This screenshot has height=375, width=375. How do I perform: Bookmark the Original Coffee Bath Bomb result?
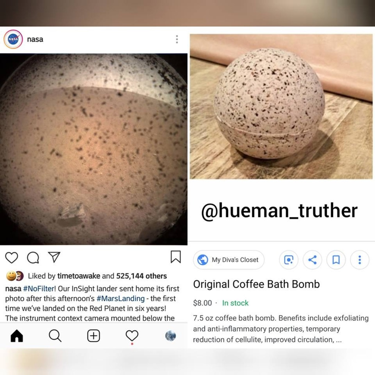click(336, 260)
